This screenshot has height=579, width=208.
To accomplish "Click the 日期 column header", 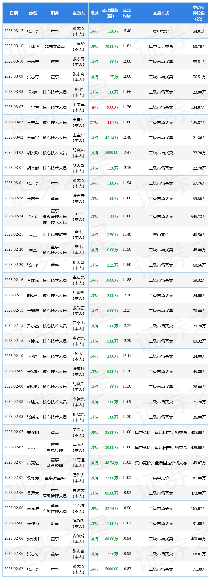I will point(14,13).
